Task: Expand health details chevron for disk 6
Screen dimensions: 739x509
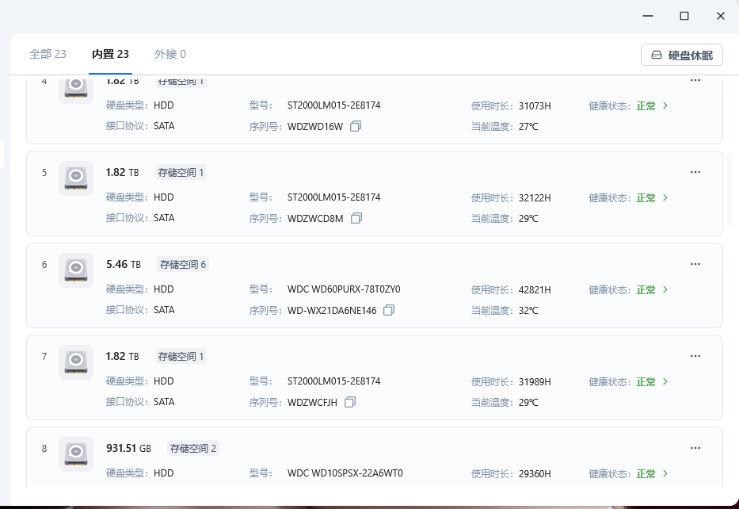Action: pos(665,289)
